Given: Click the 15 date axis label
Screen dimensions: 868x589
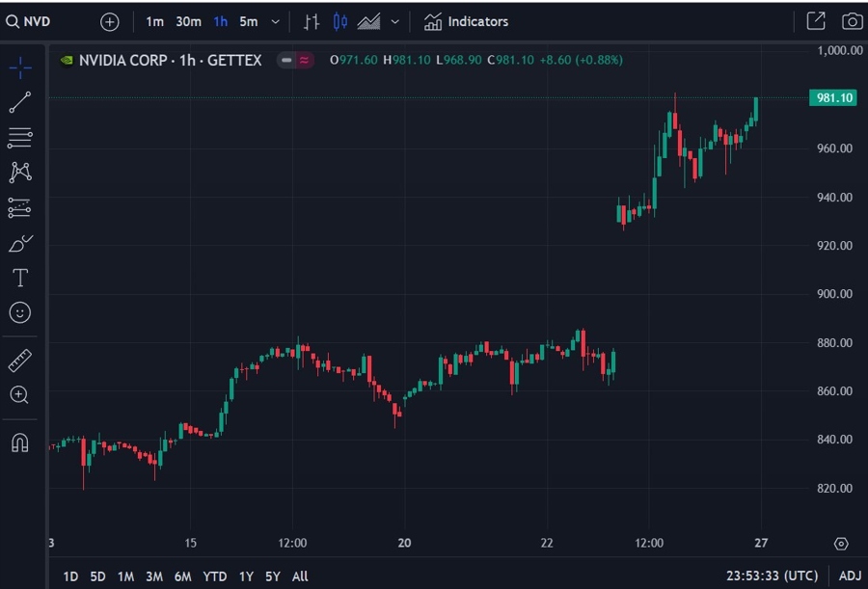Looking at the screenshot, I should click(190, 543).
